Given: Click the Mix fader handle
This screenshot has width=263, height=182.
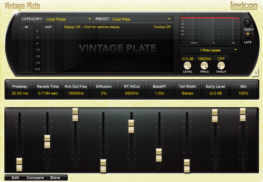Looking at the screenshot, I should pos(243,114).
